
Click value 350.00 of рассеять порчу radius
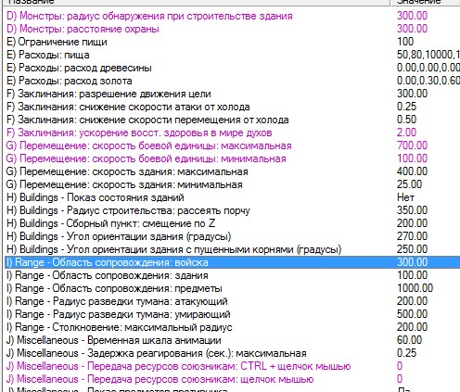point(413,210)
